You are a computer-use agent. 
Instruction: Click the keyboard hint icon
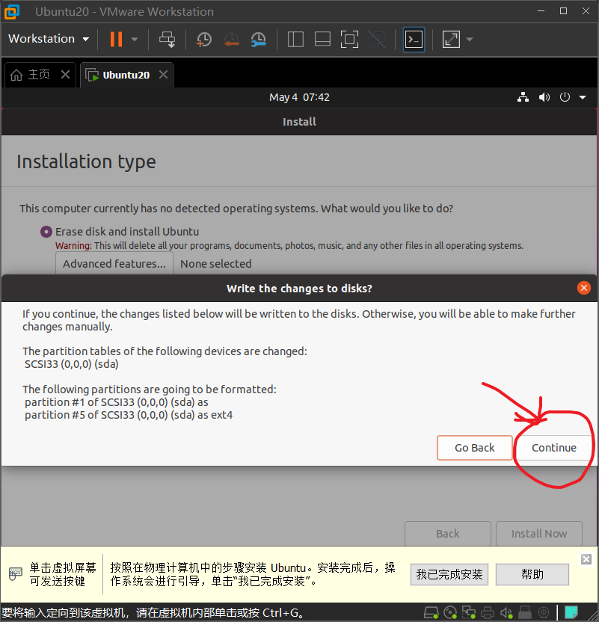coord(16,574)
